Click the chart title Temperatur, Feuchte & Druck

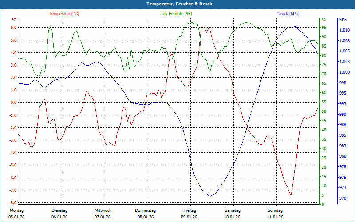click(179, 4)
